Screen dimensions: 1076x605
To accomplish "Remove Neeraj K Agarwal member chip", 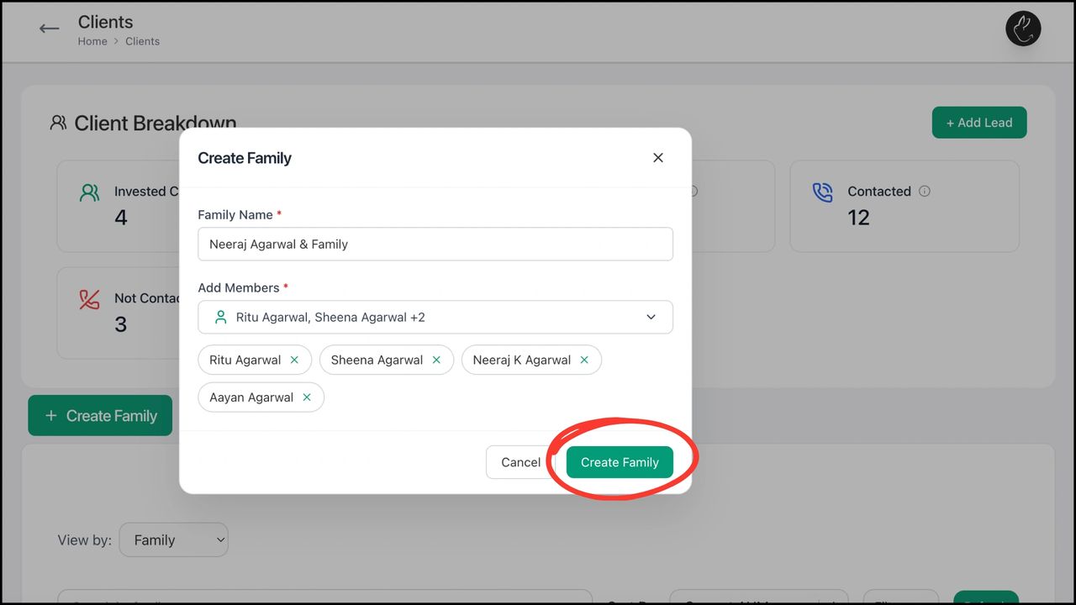I will click(x=583, y=359).
